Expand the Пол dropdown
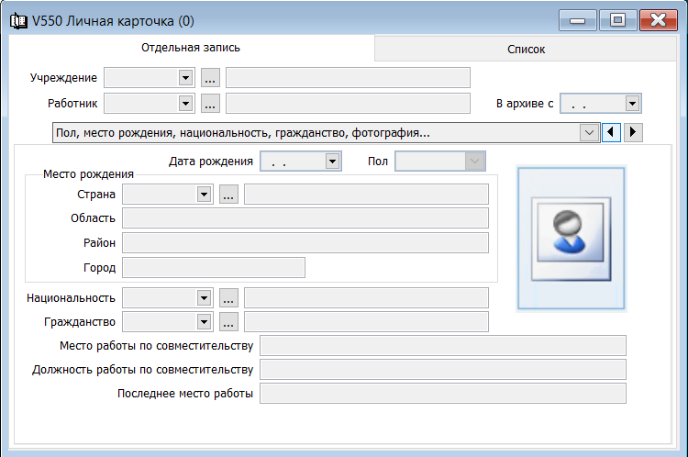The height and width of the screenshot is (457, 688). (x=473, y=162)
